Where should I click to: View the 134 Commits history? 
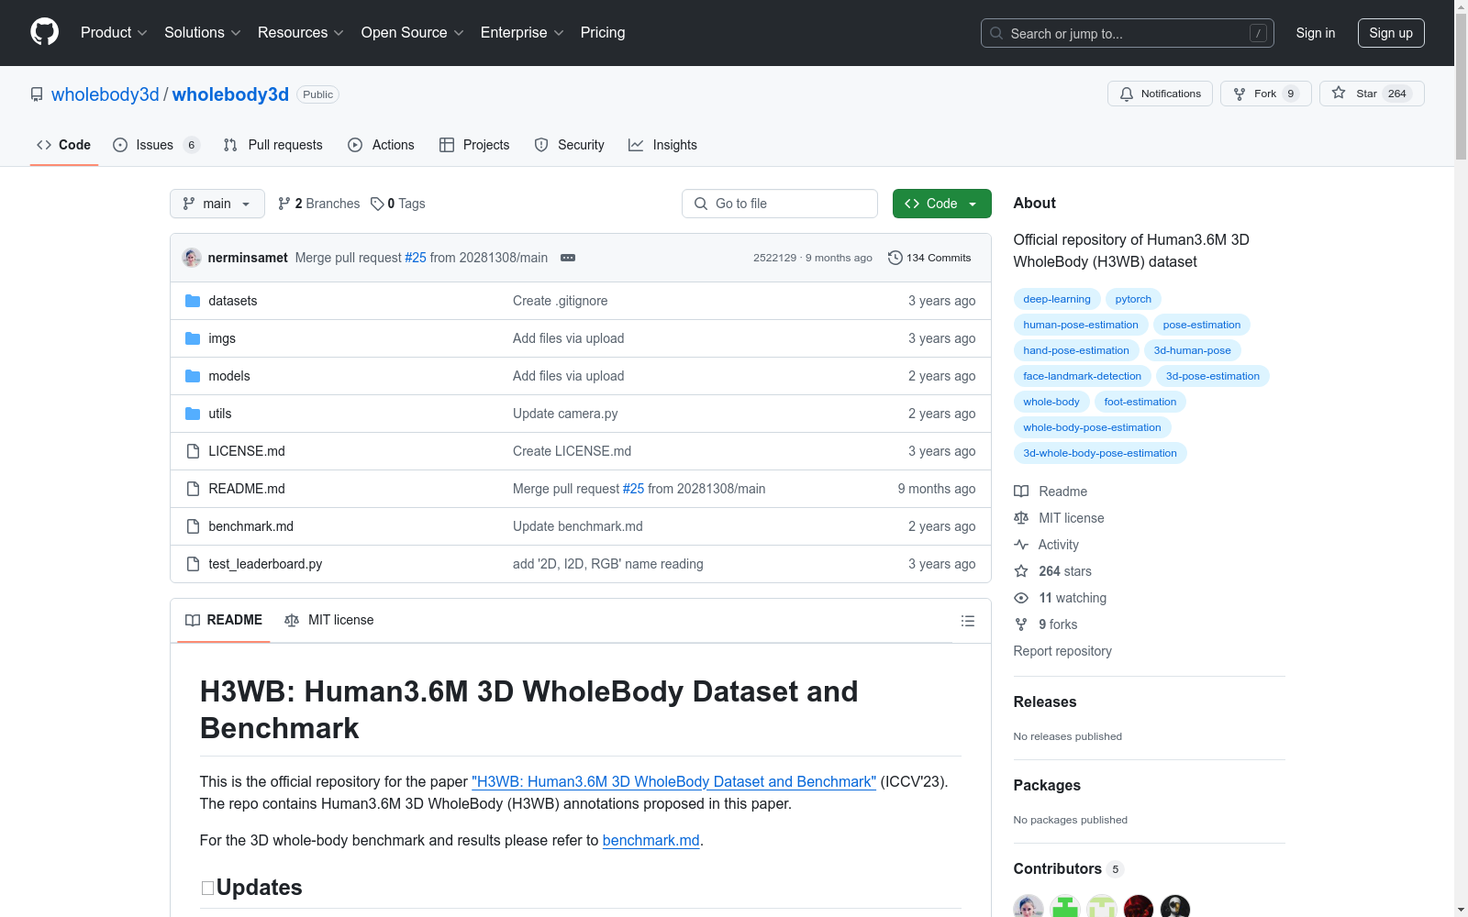click(x=929, y=258)
